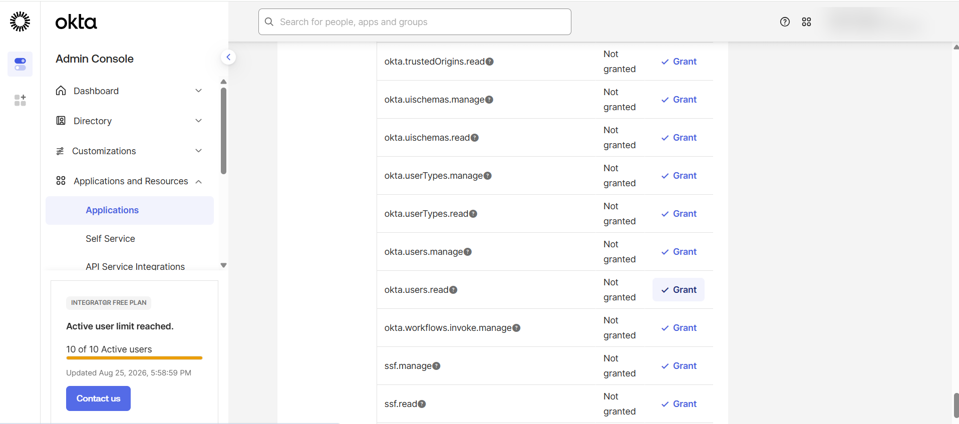Grant the okta.uischemas.read scope
Image resolution: width=959 pixels, height=424 pixels.
pyautogui.click(x=679, y=138)
